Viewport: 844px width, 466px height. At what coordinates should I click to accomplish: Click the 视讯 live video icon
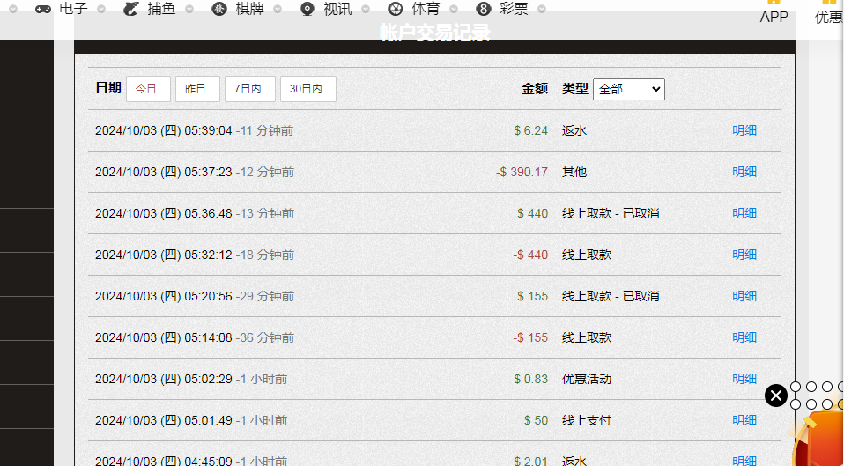[x=307, y=9]
